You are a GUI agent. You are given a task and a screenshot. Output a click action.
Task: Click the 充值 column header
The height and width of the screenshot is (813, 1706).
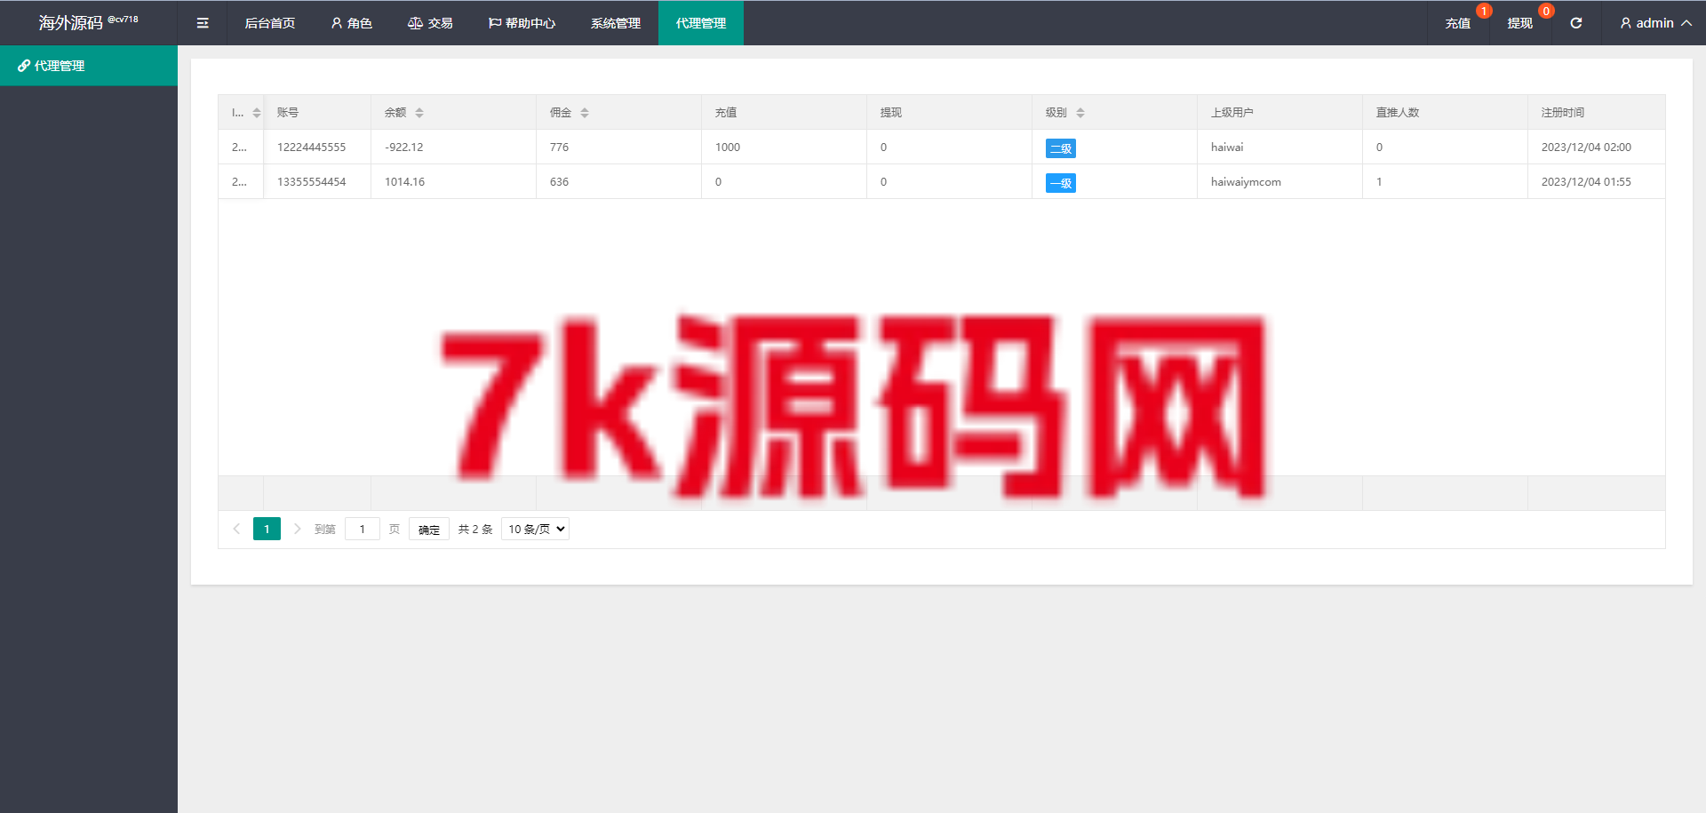[784, 113]
